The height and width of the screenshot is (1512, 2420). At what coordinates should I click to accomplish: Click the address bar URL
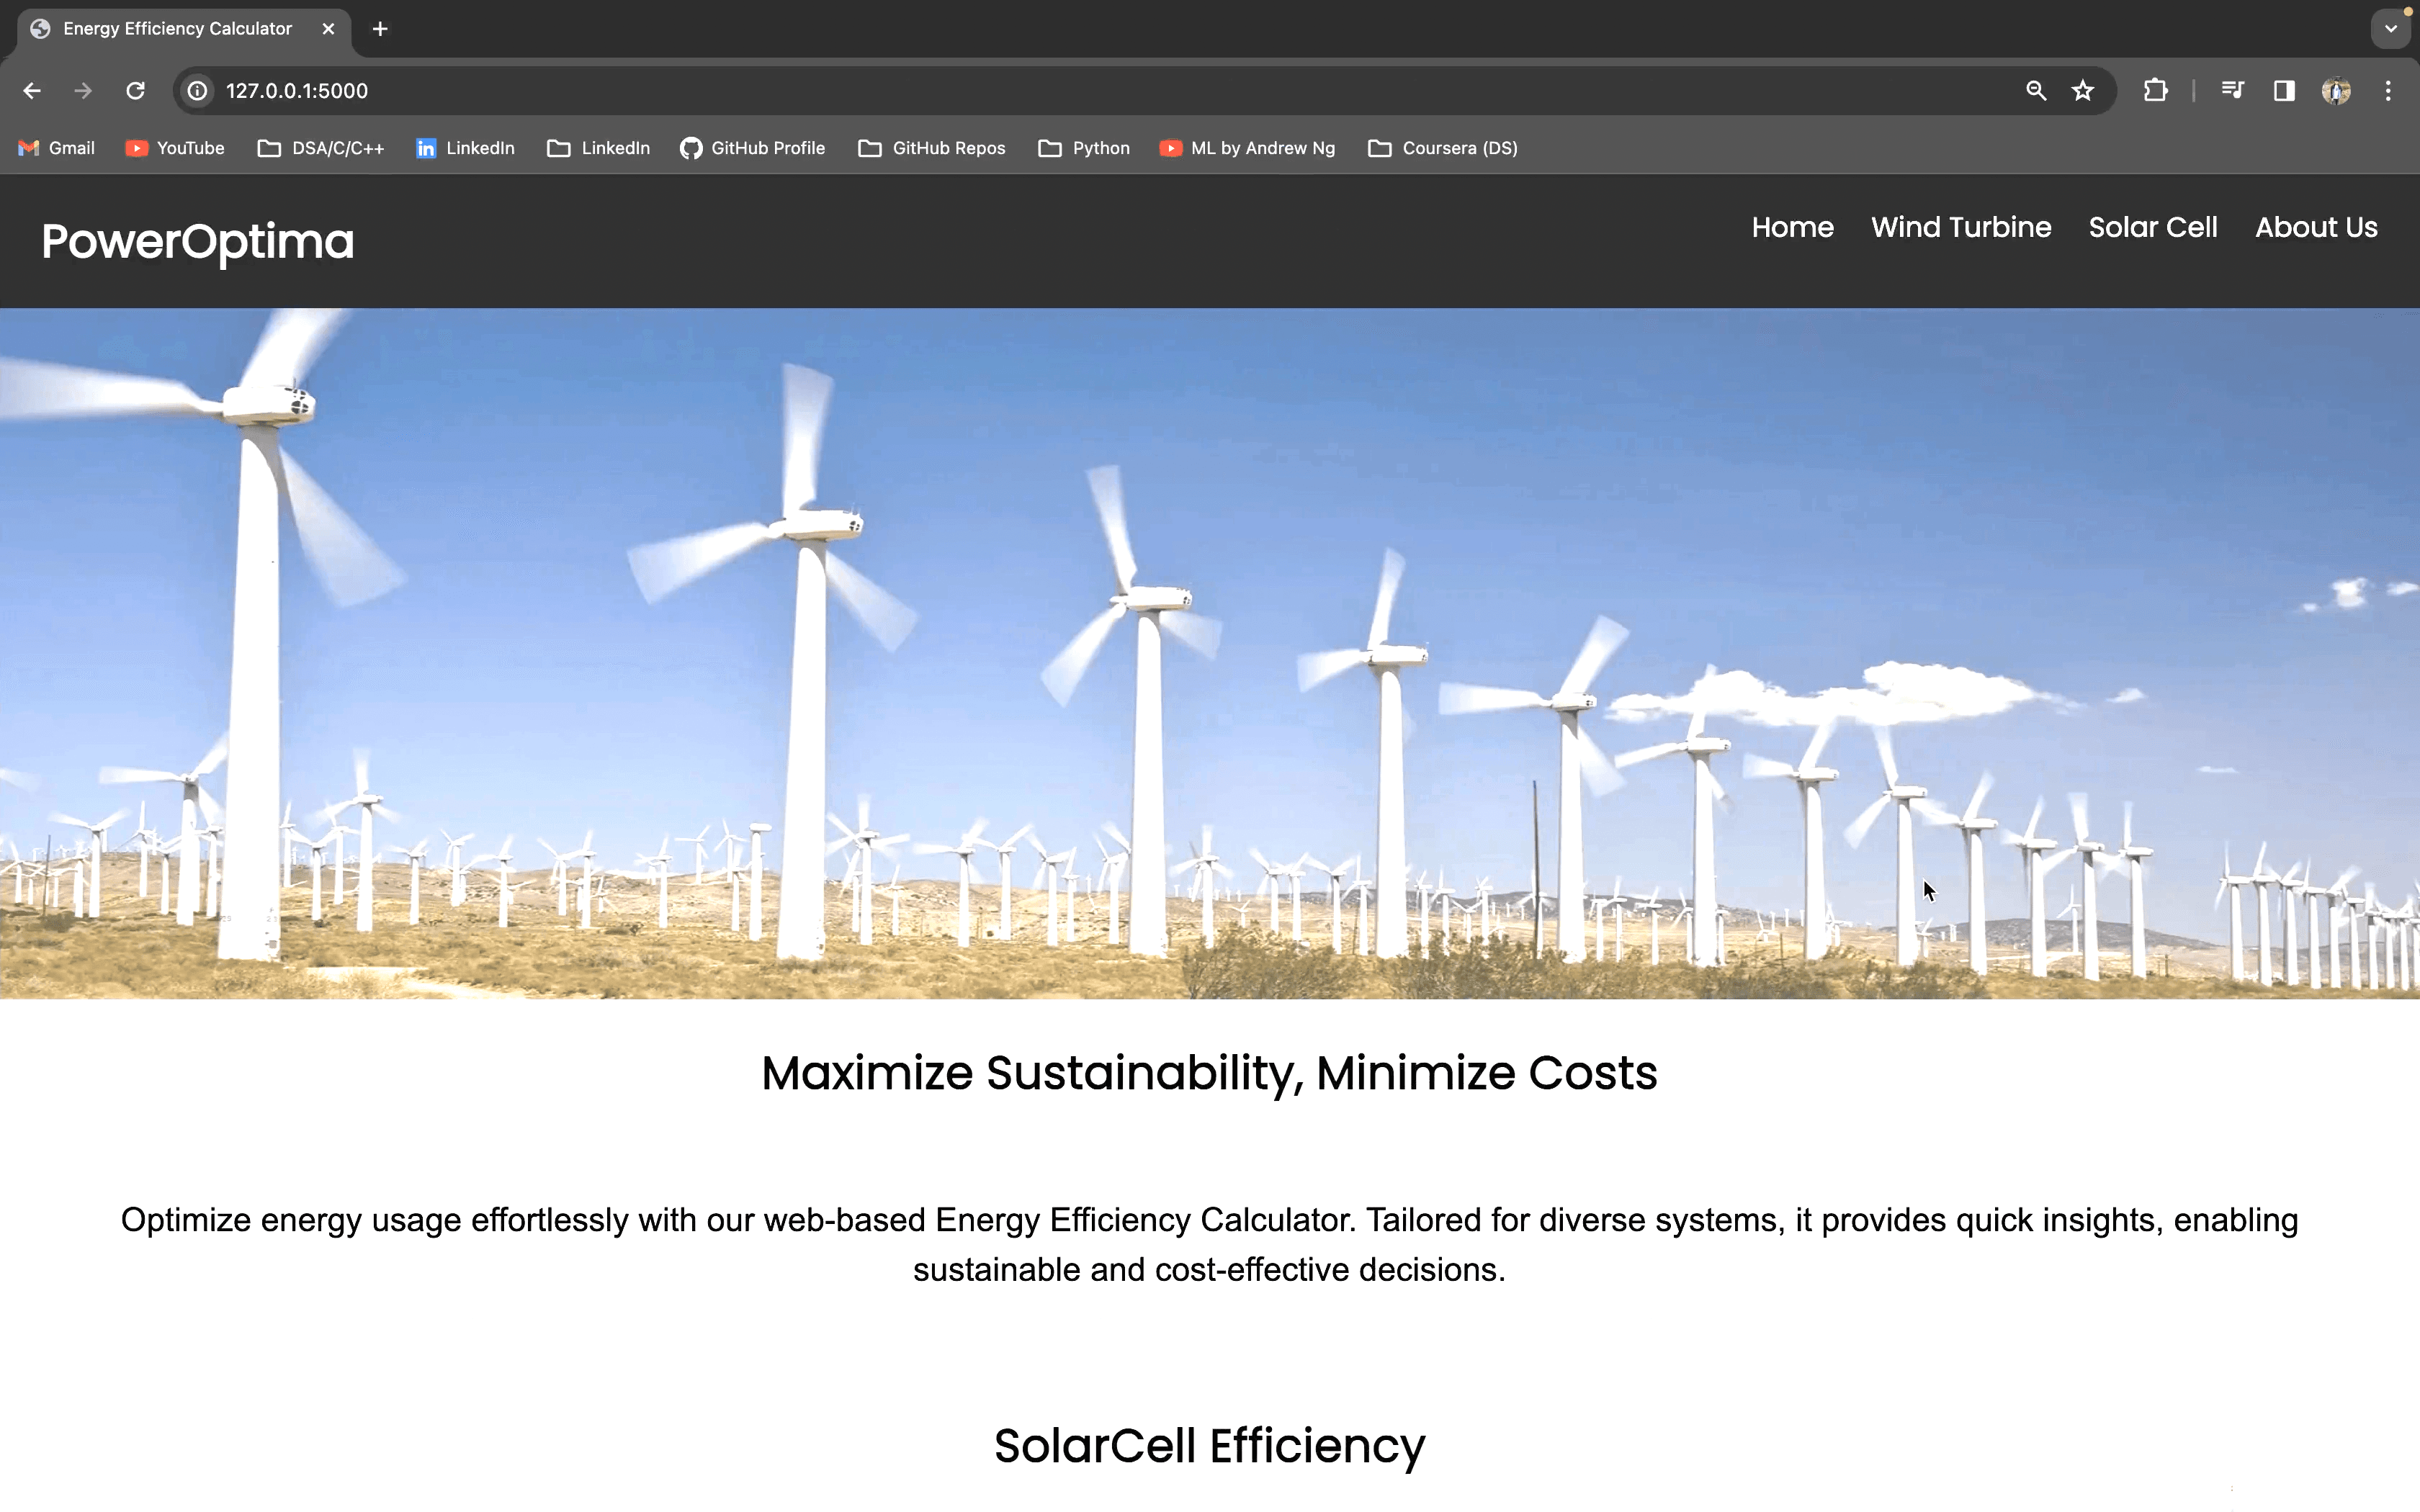tap(297, 91)
